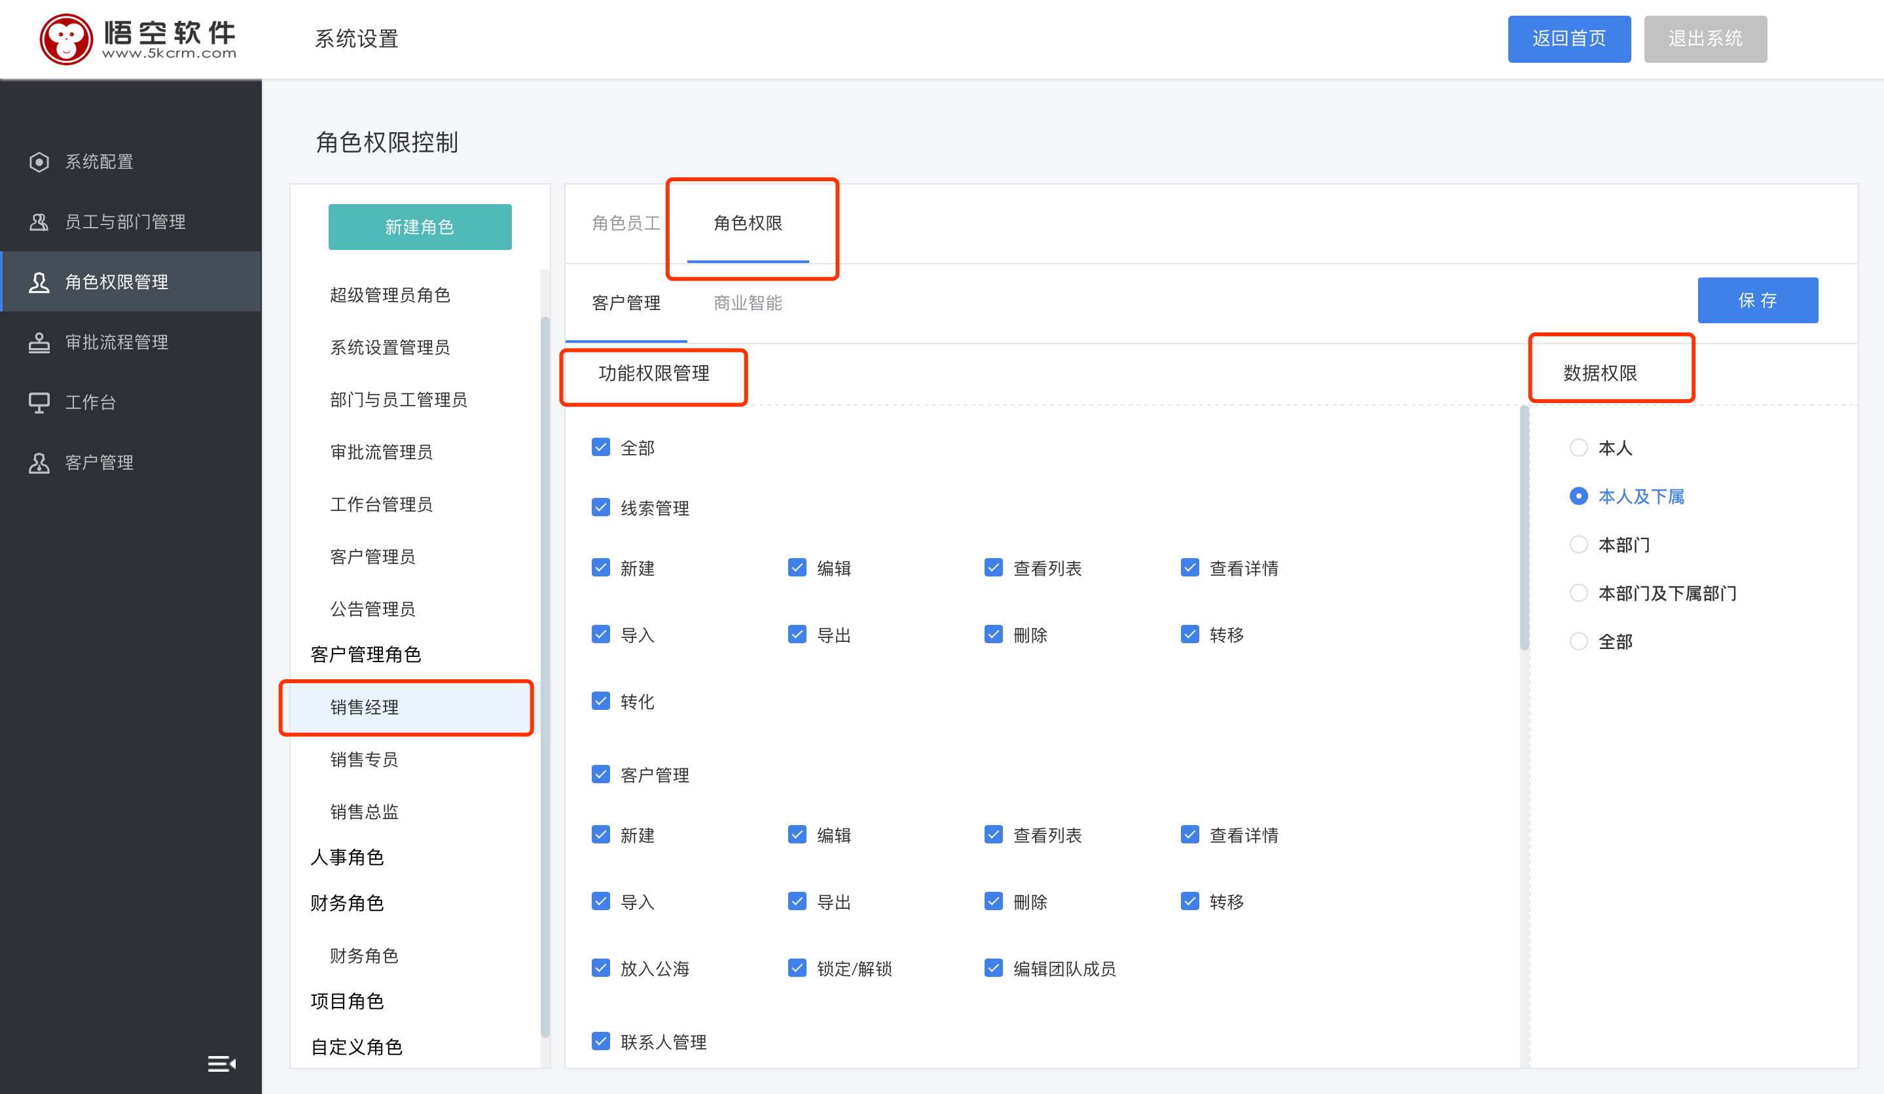Expand the 项目角色 role group

tap(347, 1000)
